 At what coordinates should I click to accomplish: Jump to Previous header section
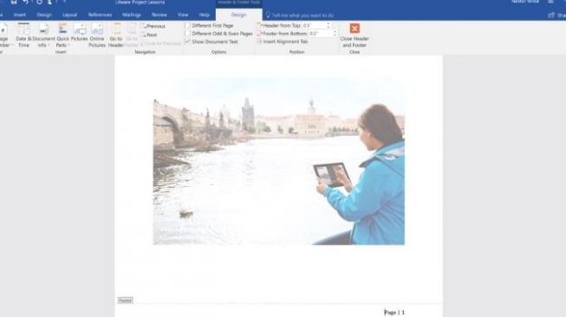[153, 26]
